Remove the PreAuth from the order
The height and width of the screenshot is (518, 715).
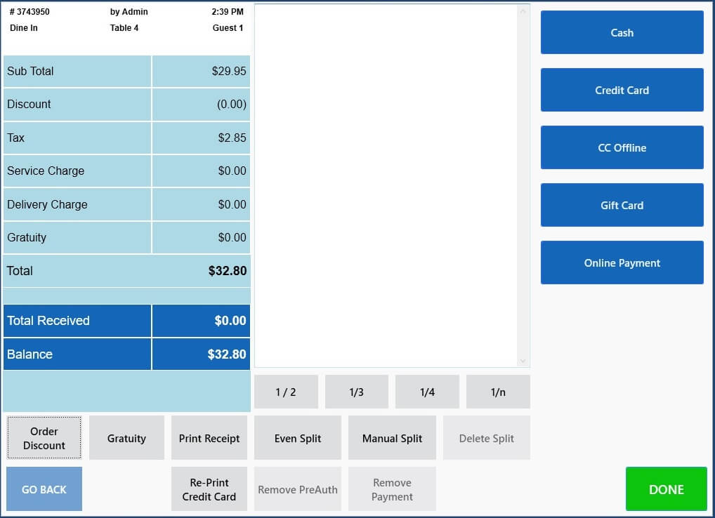(297, 489)
